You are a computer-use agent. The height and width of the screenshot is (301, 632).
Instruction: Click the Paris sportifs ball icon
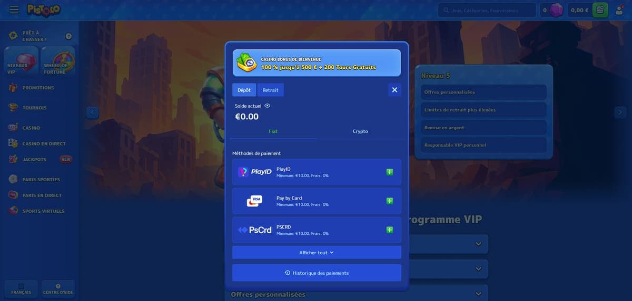point(13,179)
